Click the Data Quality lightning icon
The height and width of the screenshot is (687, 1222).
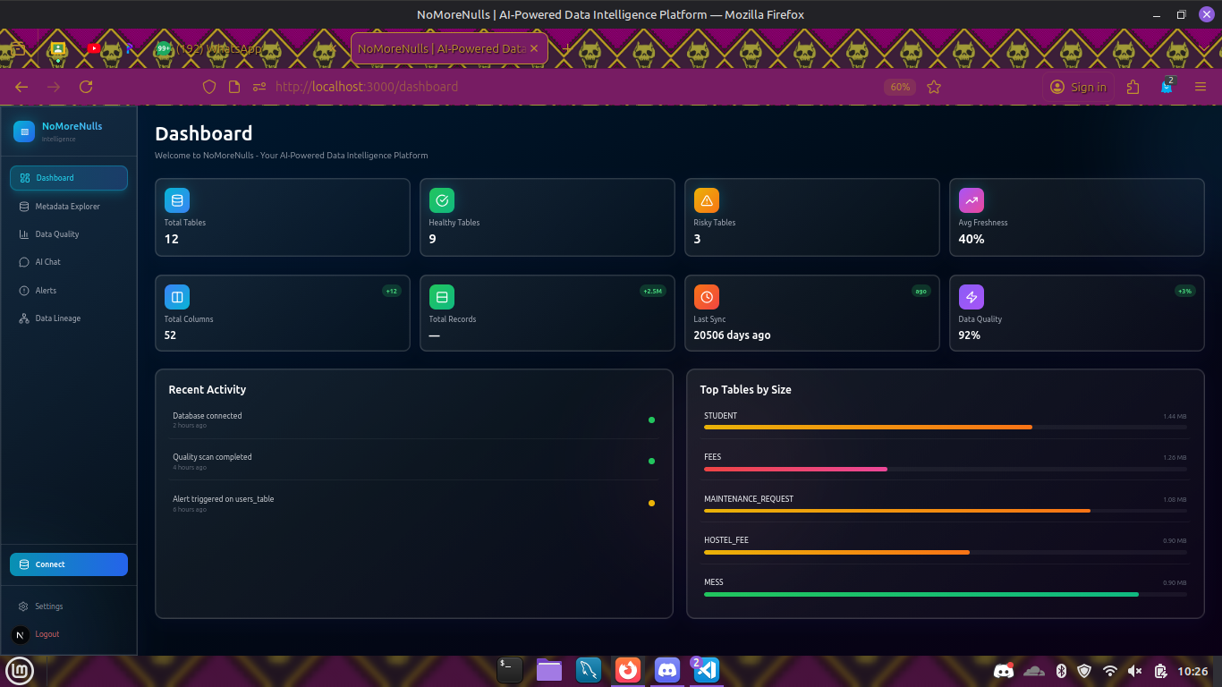(971, 297)
